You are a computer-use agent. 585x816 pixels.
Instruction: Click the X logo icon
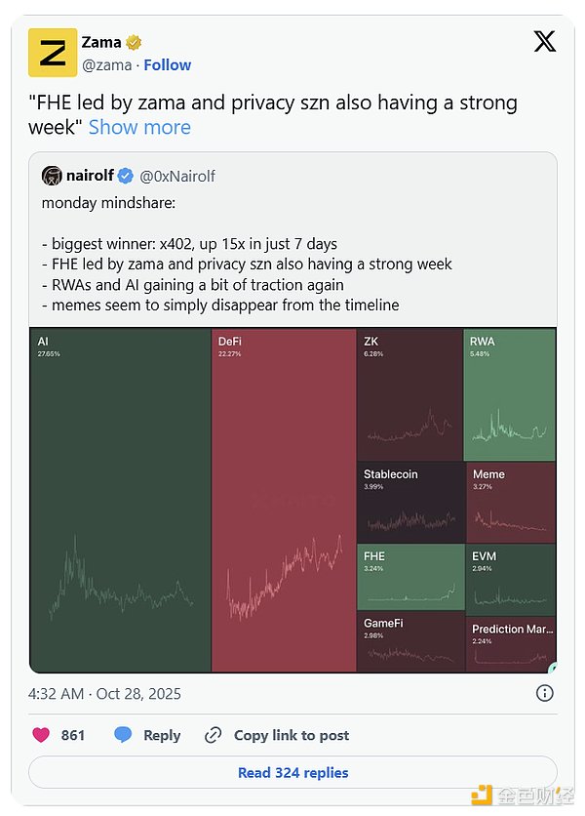[545, 41]
